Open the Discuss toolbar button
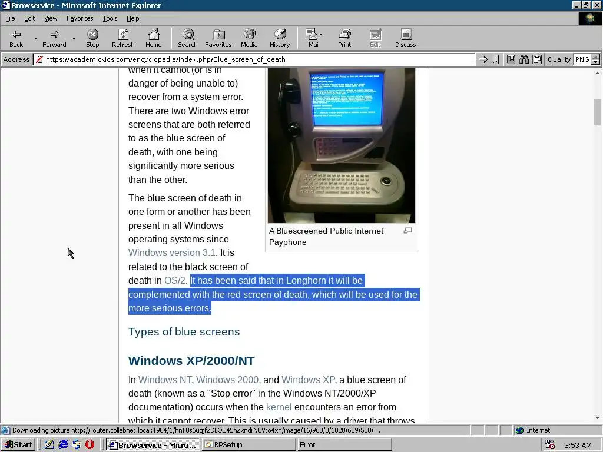 [405, 38]
